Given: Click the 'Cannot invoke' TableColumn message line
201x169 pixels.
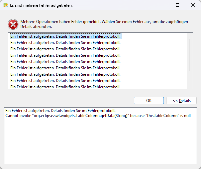Looking at the screenshot, I should [x=98, y=116].
